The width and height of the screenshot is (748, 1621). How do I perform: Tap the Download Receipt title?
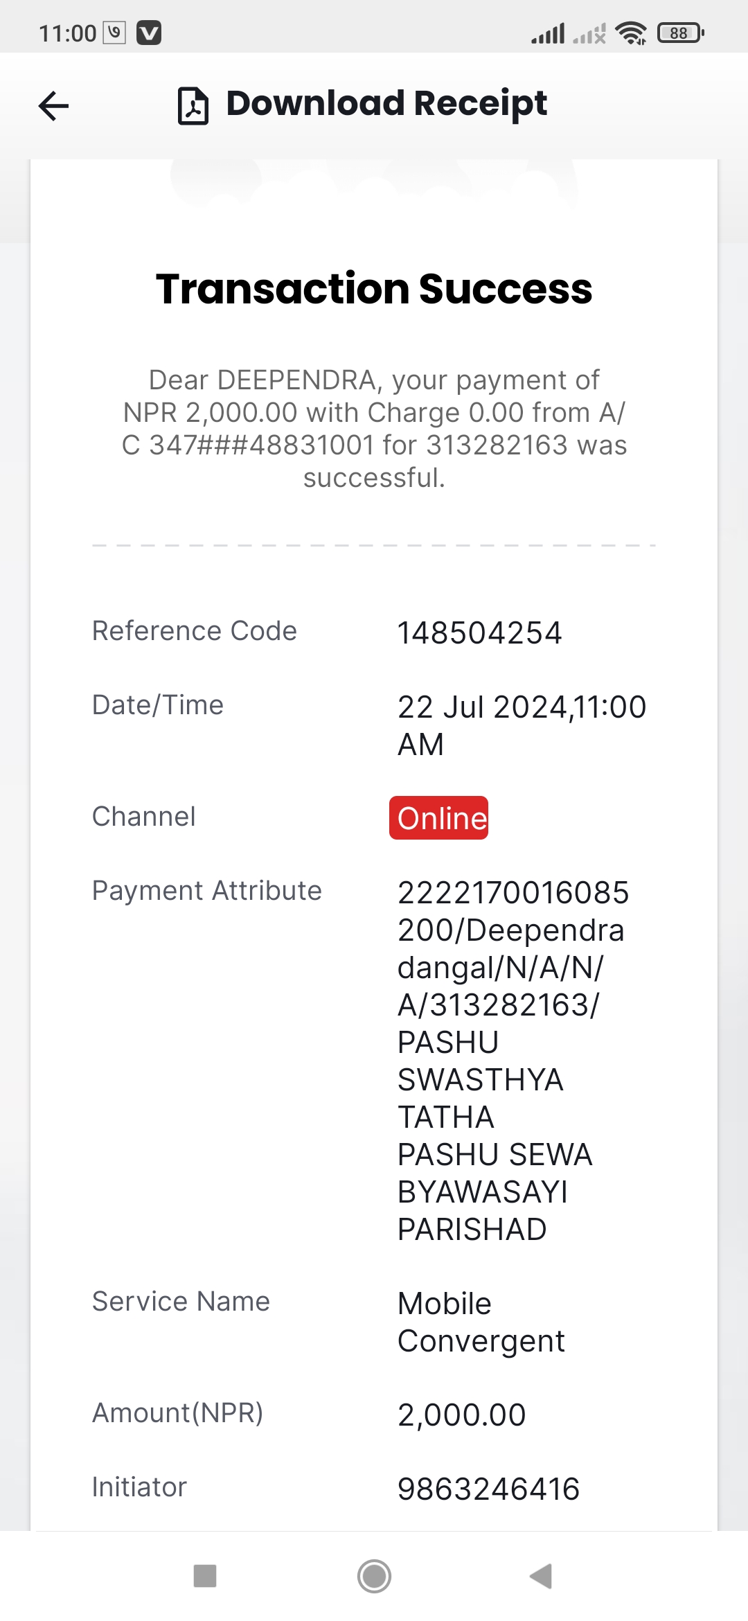tap(386, 104)
